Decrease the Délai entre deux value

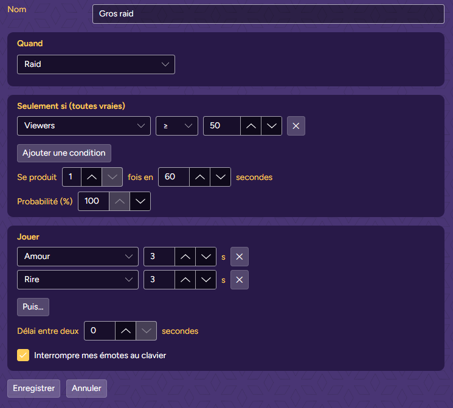(146, 331)
